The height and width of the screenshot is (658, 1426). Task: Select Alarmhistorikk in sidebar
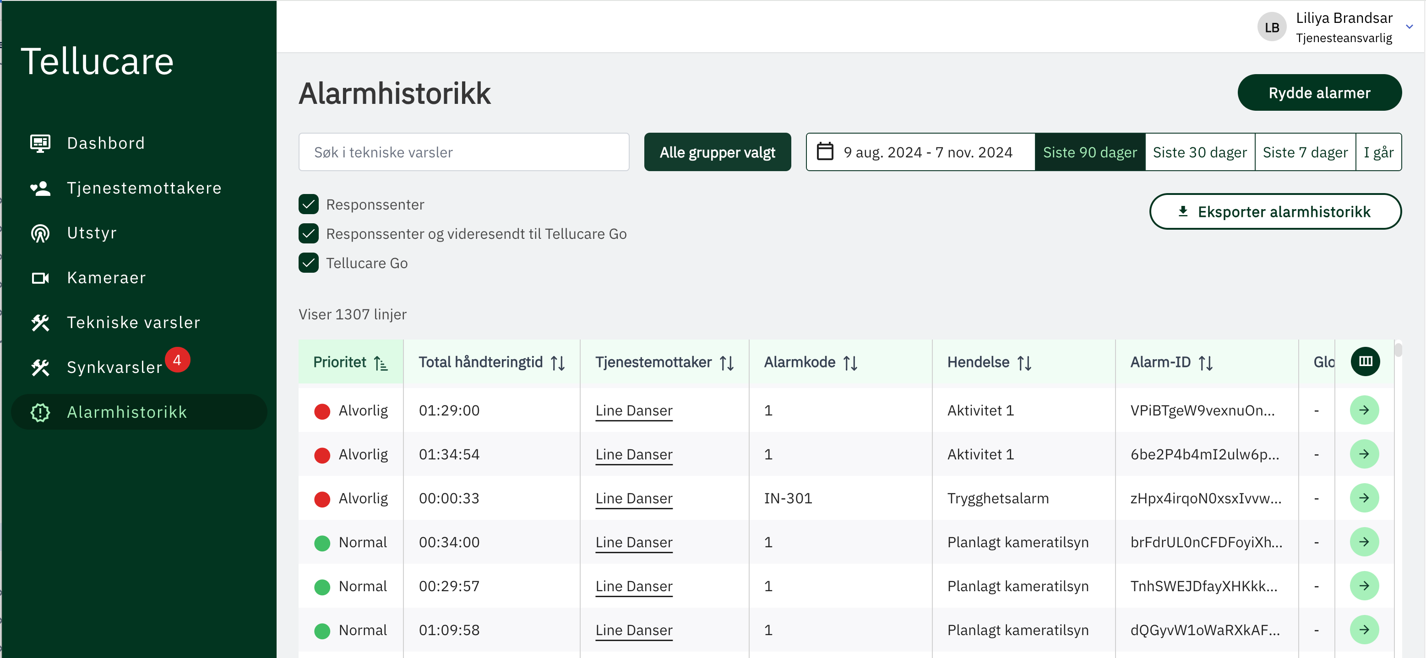(x=139, y=412)
